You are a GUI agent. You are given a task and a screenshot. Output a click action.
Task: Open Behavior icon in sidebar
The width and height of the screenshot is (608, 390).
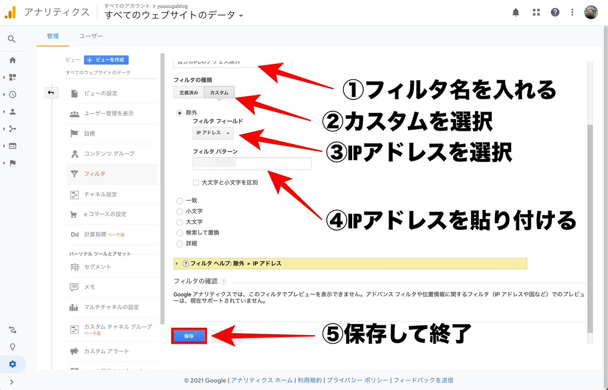[x=13, y=146]
